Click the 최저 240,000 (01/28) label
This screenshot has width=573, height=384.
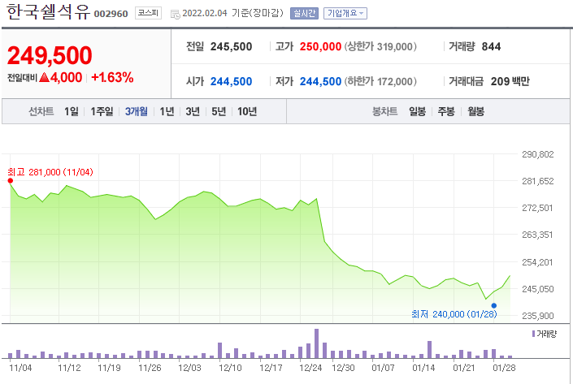coord(454,314)
